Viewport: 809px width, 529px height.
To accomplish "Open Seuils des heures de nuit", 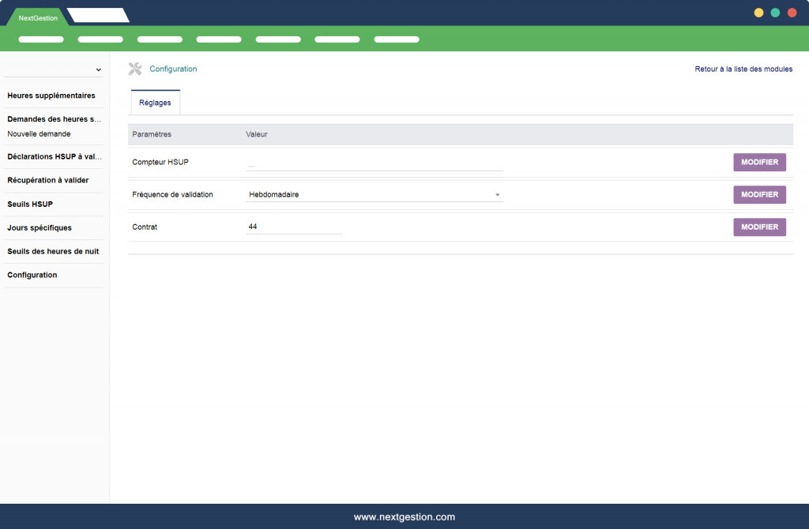I will point(53,252).
